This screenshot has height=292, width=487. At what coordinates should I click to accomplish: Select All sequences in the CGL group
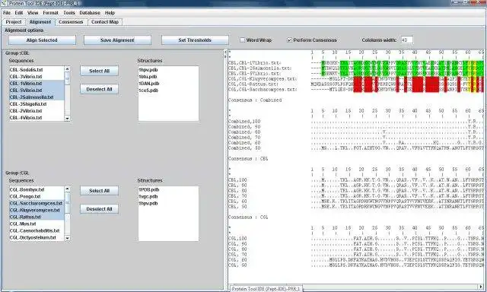[100, 191]
